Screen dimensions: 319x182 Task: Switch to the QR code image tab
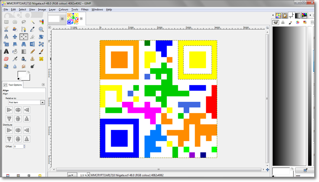(x=73, y=19)
